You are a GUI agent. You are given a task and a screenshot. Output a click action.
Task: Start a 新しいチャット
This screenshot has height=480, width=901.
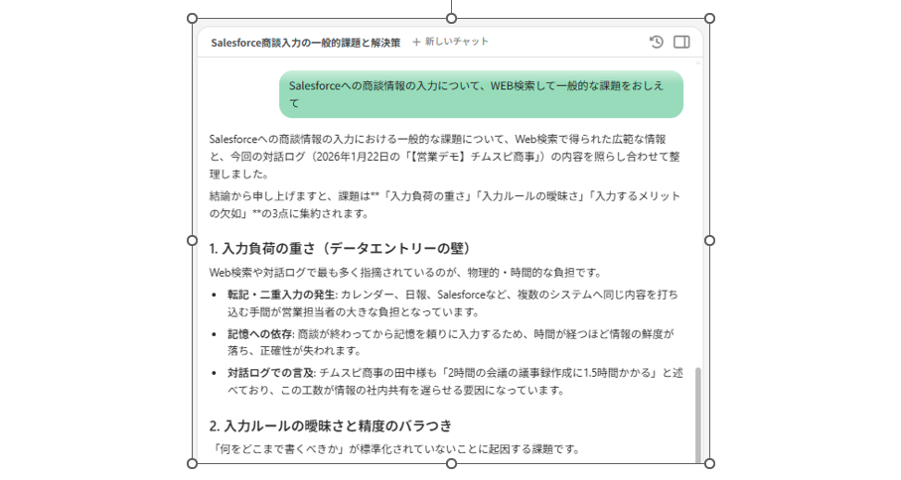coord(450,42)
